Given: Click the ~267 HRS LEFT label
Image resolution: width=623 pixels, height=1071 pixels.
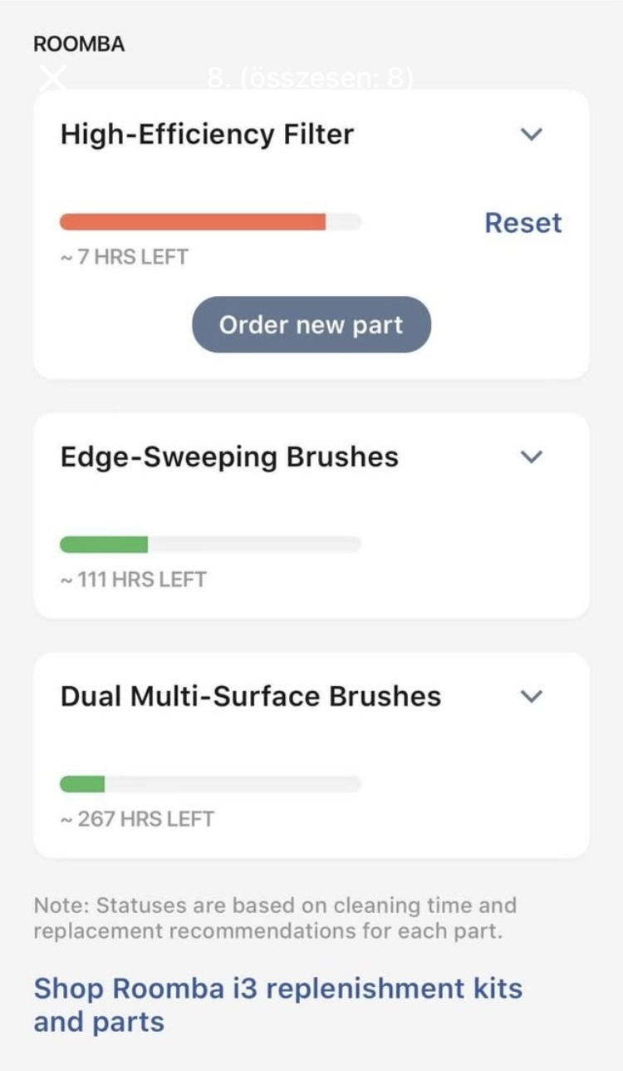Looking at the screenshot, I should point(137,819).
